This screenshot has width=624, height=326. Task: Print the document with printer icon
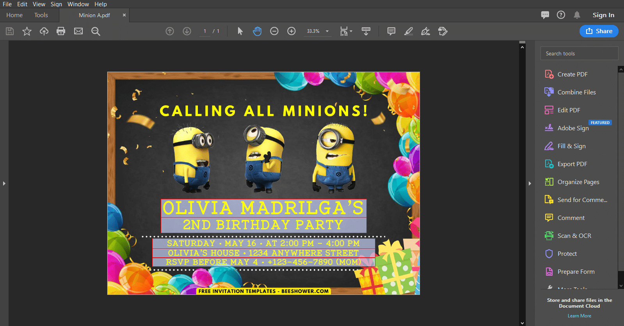coord(61,31)
